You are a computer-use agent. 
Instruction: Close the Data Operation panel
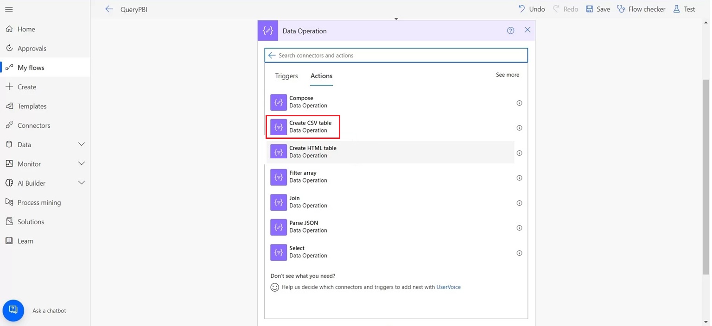[x=528, y=30]
